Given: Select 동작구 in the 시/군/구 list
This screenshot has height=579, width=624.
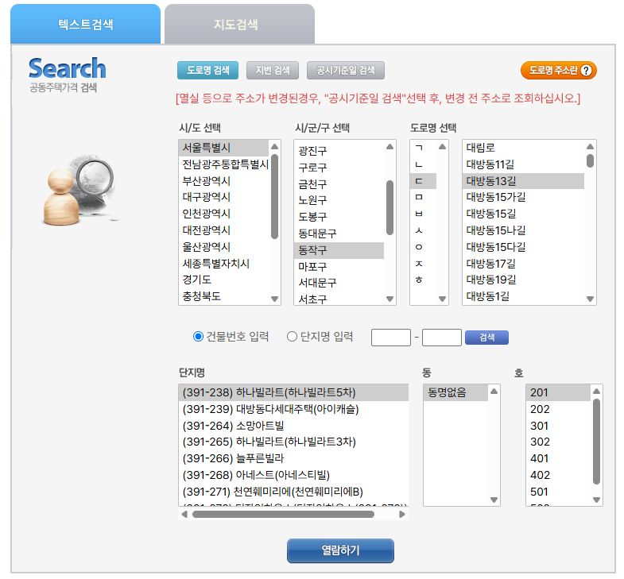Looking at the screenshot, I should tap(339, 250).
